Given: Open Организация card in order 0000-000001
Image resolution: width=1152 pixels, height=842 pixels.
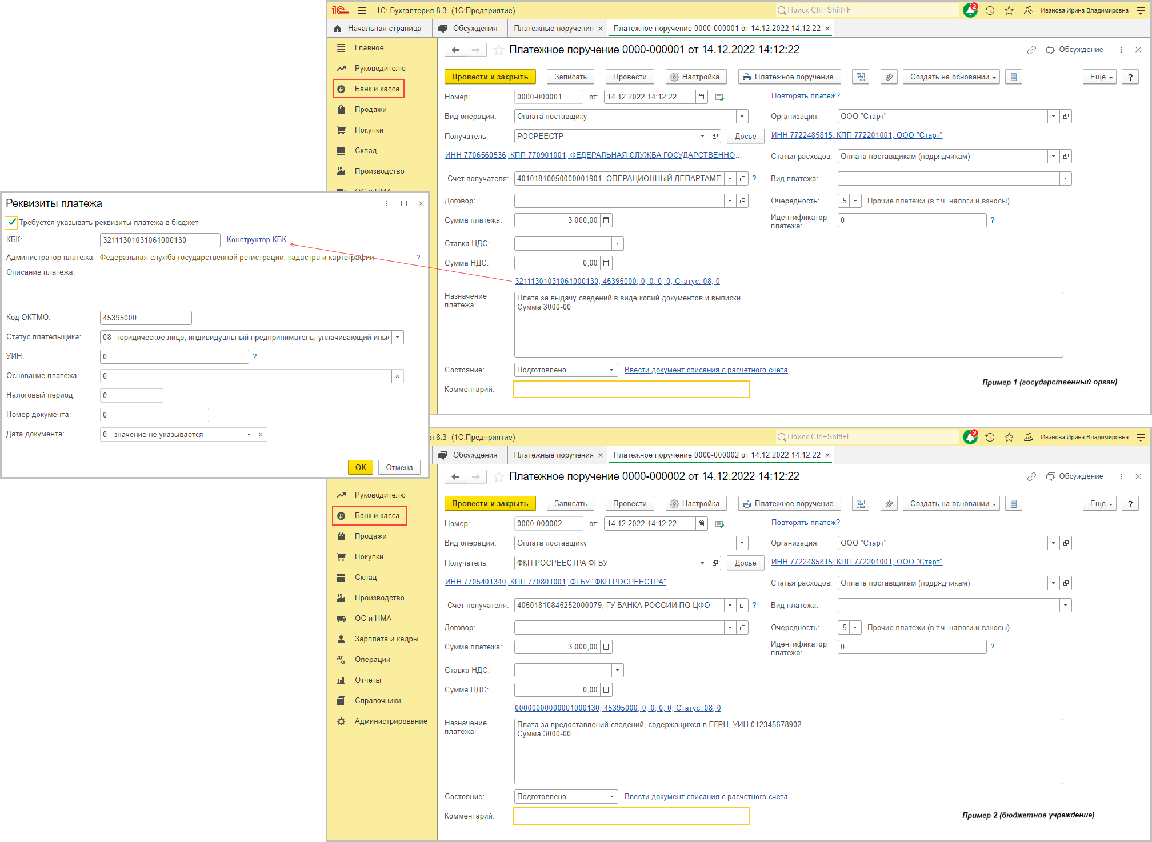Looking at the screenshot, I should point(1066,117).
